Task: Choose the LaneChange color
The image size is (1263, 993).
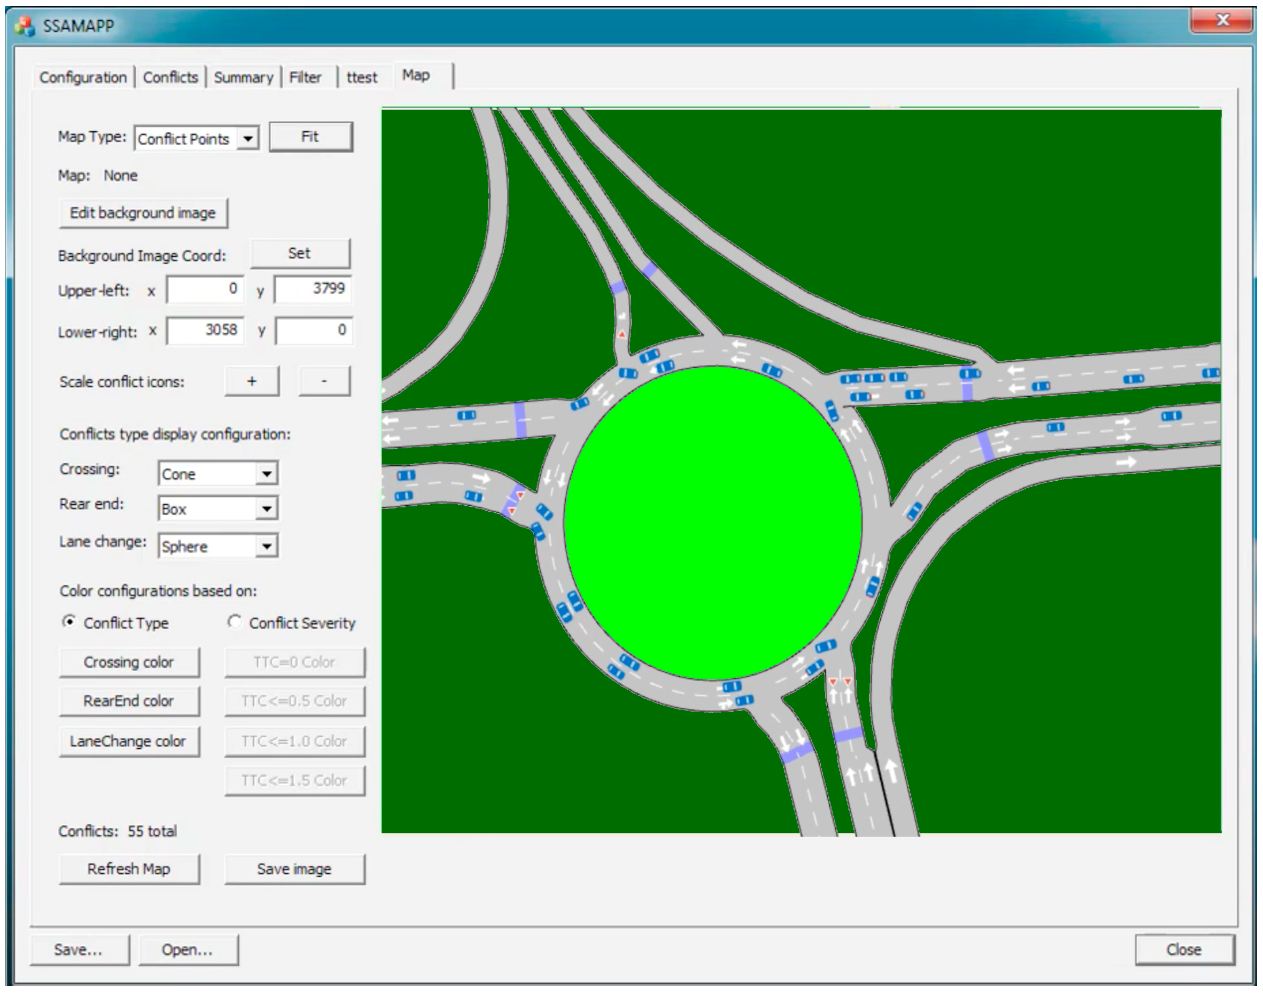Action: tap(129, 741)
